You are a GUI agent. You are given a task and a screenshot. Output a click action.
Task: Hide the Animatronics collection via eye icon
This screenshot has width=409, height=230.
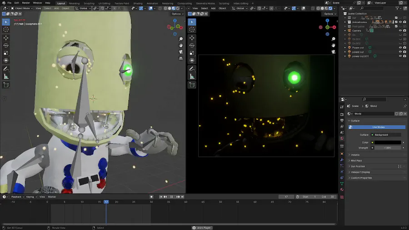tap(400, 22)
